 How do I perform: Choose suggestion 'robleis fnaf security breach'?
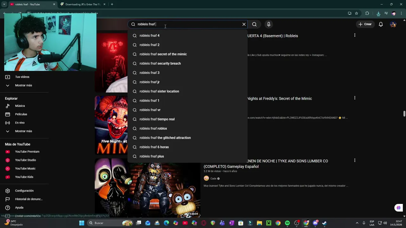187,63
